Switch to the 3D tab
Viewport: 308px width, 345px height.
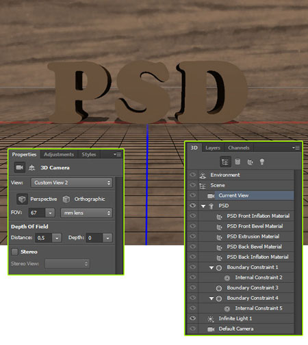(x=194, y=148)
